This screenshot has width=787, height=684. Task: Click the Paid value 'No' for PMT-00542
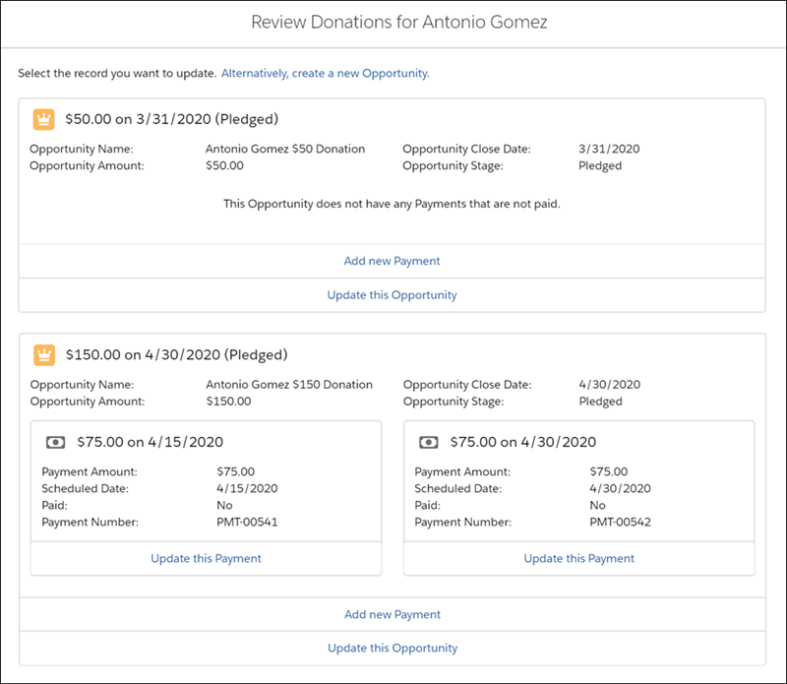click(598, 505)
